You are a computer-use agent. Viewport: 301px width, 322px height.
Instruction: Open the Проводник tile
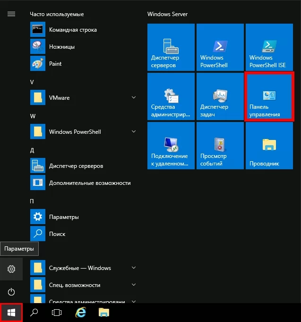(268, 146)
